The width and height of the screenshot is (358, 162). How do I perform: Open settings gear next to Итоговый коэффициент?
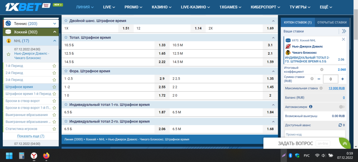pyautogui.click(x=322, y=70)
